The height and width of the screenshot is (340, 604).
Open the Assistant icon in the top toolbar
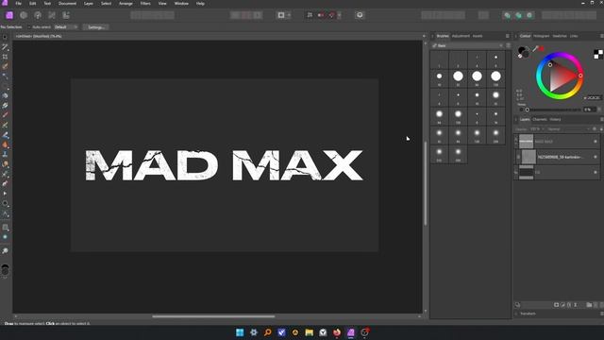pos(360,15)
